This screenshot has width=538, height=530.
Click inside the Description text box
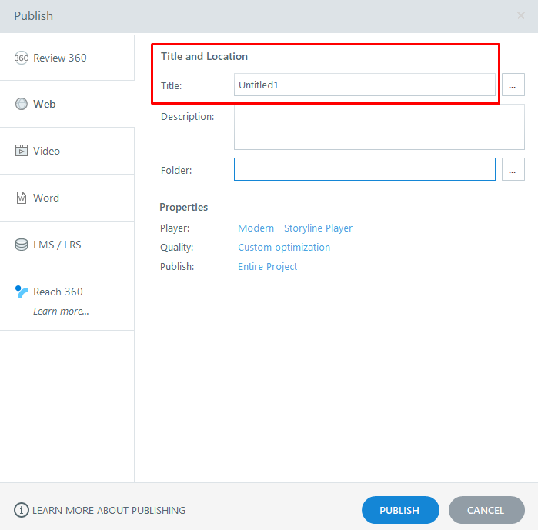pyautogui.click(x=379, y=127)
